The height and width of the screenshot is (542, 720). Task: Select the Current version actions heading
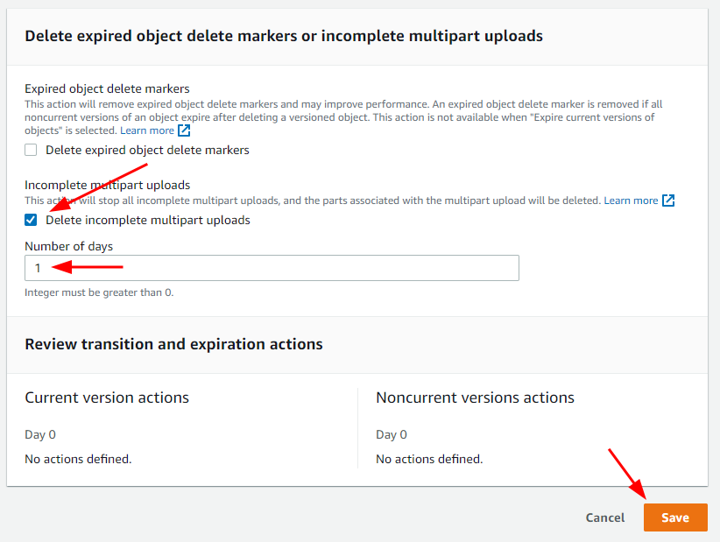tap(107, 398)
